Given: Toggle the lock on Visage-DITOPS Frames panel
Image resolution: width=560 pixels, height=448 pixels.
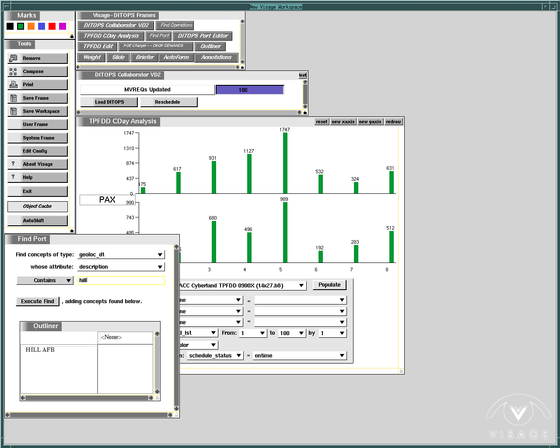Looking at the screenshot, I should click(x=242, y=67).
